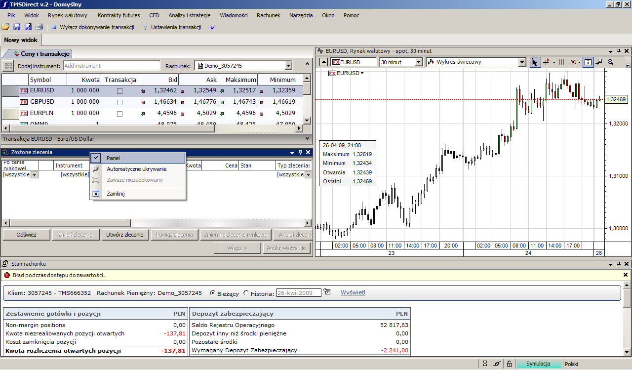Open the 30 minut interval dropdown
The width and height of the screenshot is (632, 370).
pyautogui.click(x=419, y=62)
